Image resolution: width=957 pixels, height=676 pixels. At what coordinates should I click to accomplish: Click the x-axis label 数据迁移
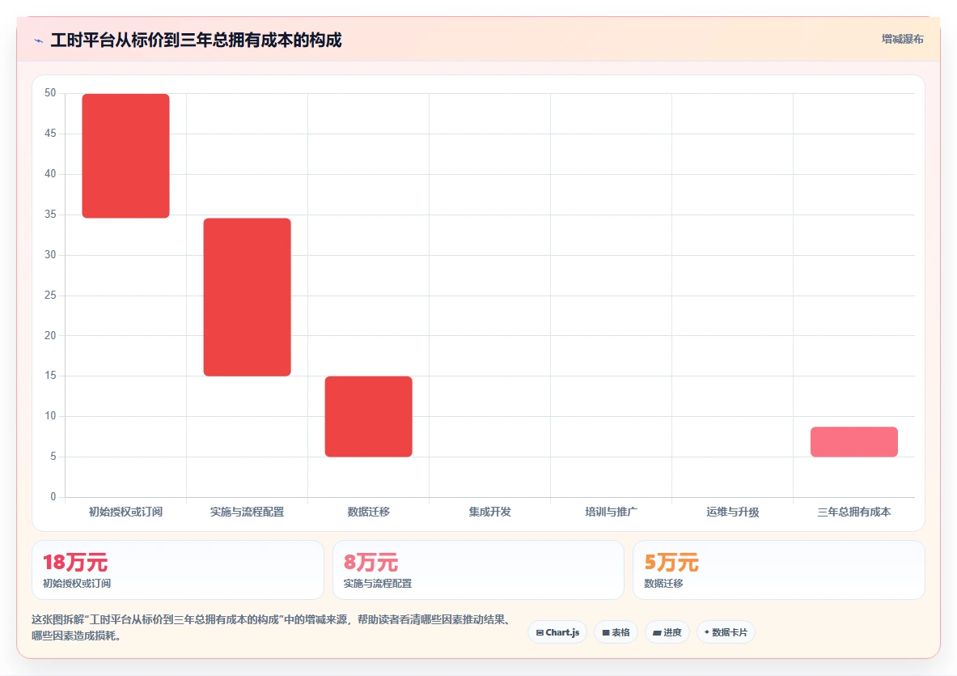[369, 512]
